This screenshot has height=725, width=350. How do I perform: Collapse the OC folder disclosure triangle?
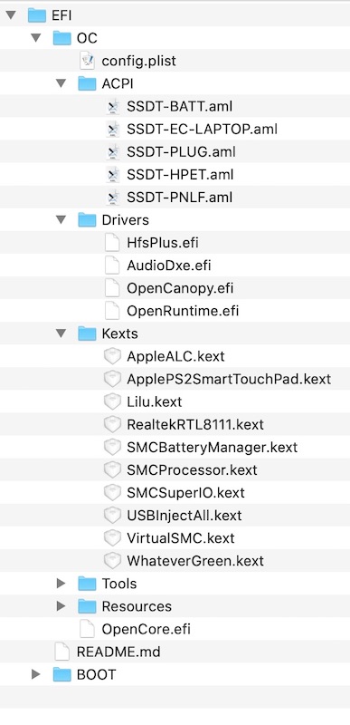(x=36, y=38)
